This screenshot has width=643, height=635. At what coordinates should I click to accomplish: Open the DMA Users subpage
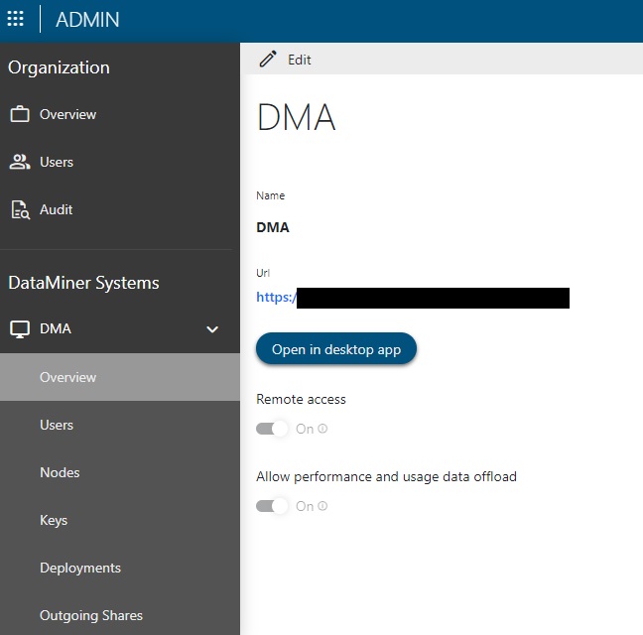(x=120, y=425)
